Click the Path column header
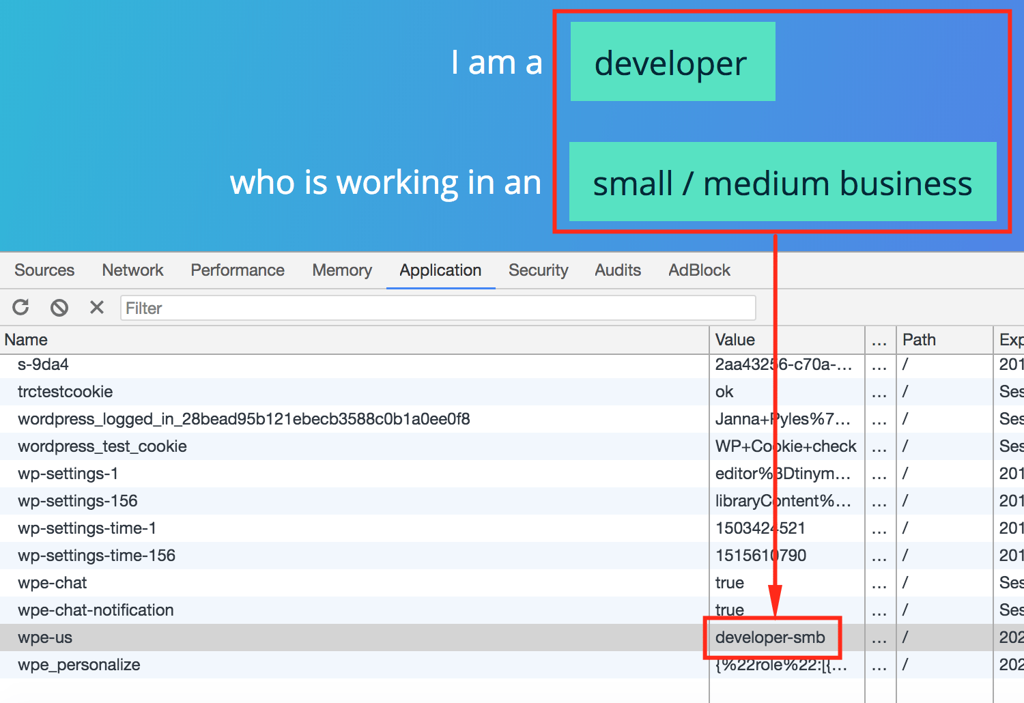 [919, 340]
